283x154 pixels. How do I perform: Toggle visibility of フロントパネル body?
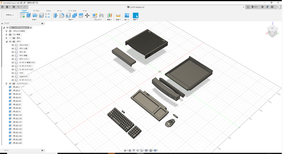[13, 45]
